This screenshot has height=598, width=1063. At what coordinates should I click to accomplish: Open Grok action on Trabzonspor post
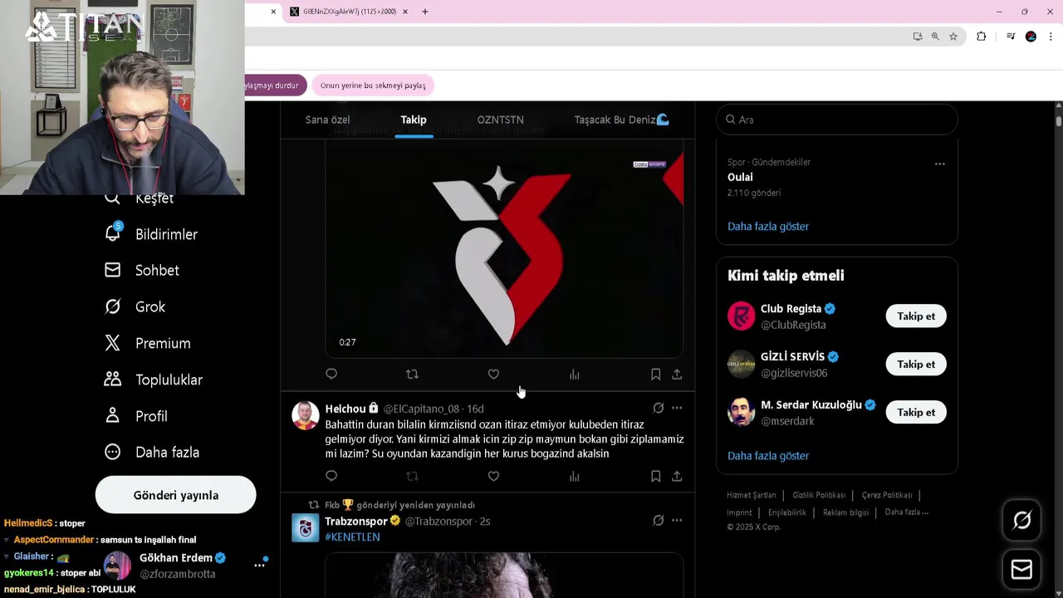tap(658, 521)
